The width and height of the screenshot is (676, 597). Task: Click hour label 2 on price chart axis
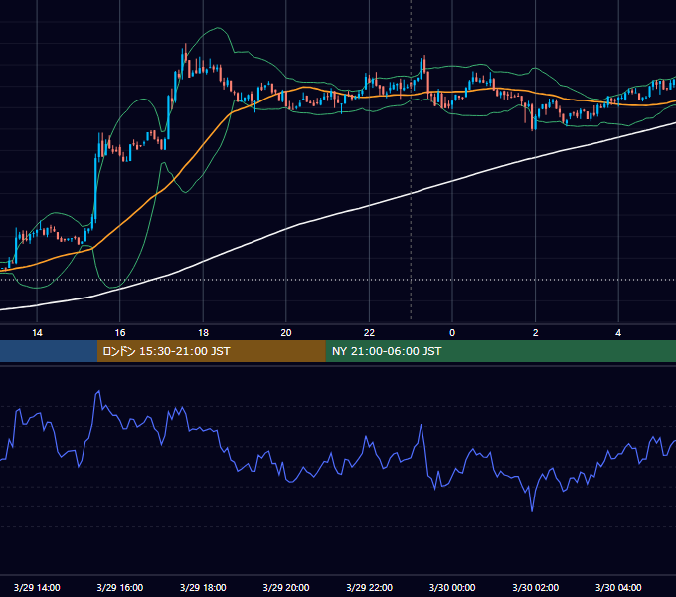(536, 333)
